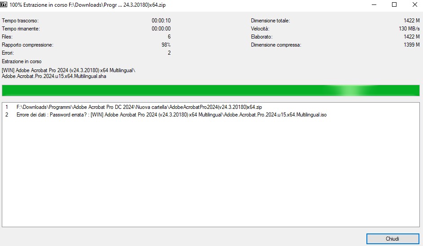The height and width of the screenshot is (246, 423).
Task: Click the Chiudi button
Action: coord(392,239)
